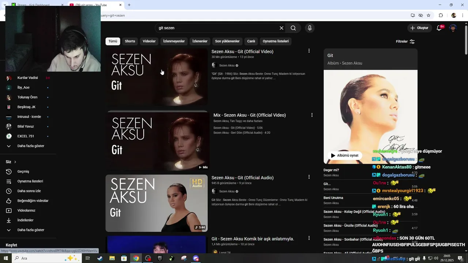Click the Git (Official Audio) HD thumbnail
The width and height of the screenshot is (468, 263).
[x=156, y=203]
